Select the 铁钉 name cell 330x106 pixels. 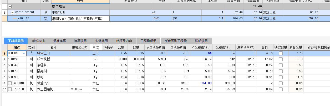(x=53, y=77)
